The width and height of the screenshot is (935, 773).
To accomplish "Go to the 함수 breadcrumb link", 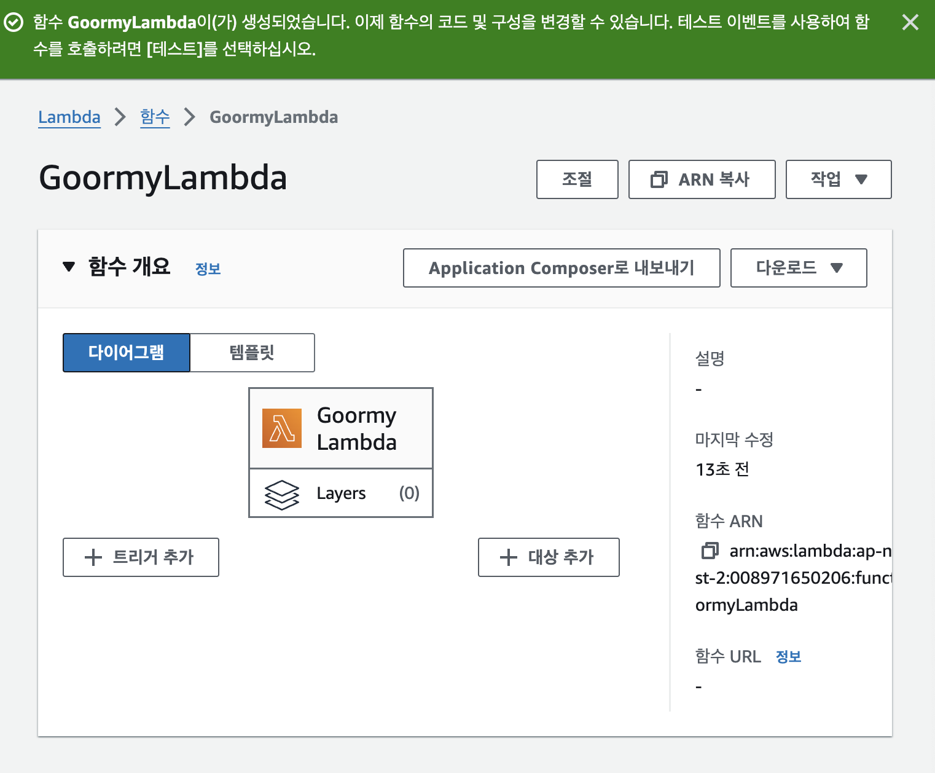I will click(x=155, y=117).
